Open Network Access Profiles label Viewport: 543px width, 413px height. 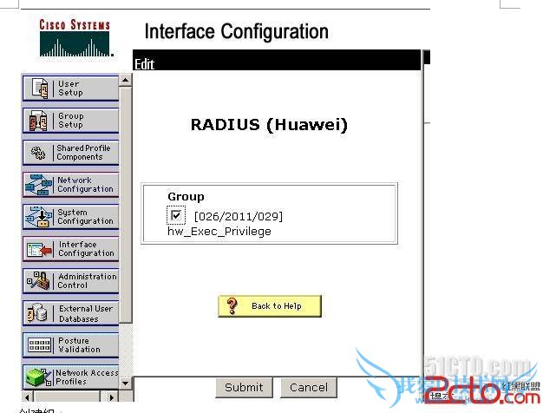tap(87, 377)
